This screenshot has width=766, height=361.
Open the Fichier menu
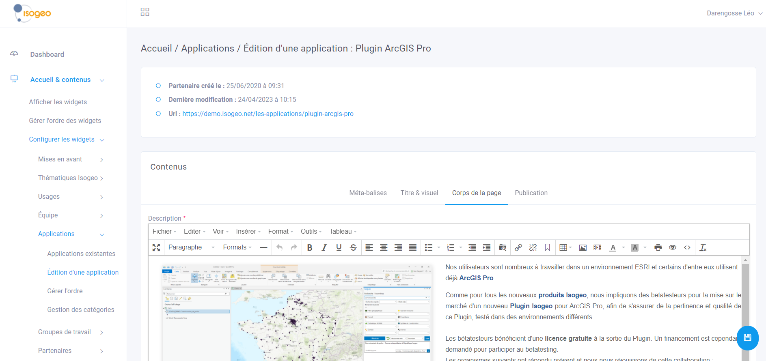[x=164, y=231]
